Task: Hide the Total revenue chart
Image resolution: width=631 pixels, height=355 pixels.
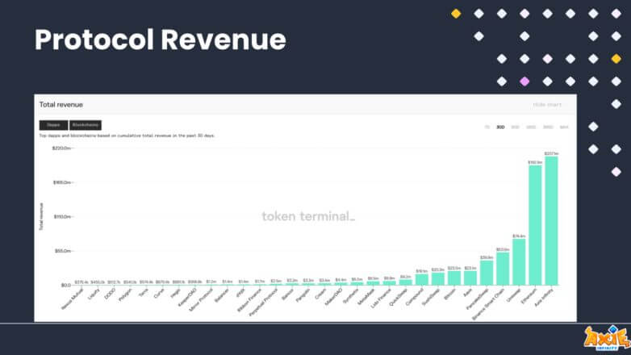Action: click(x=547, y=105)
